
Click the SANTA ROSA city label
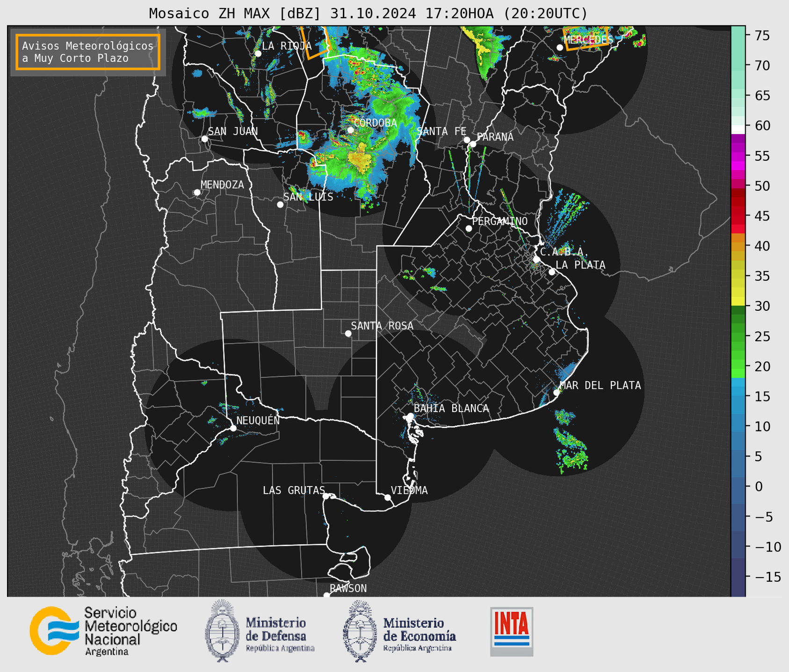(382, 326)
